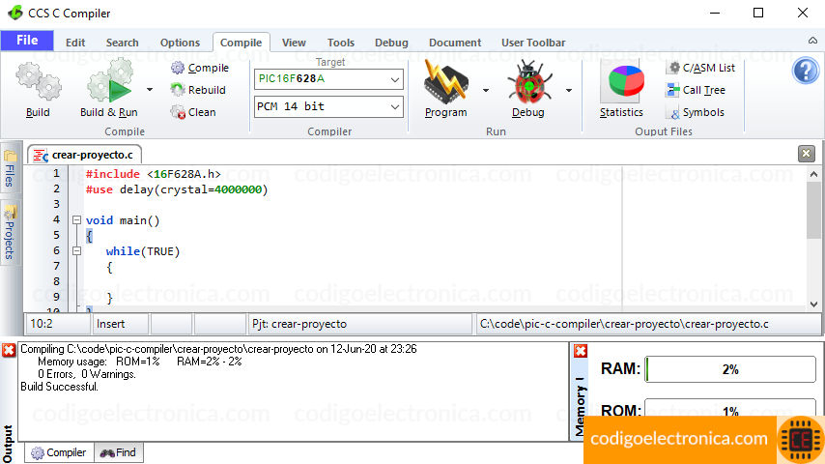
Task: Click the Build Successful. output line
Action: 60,387
